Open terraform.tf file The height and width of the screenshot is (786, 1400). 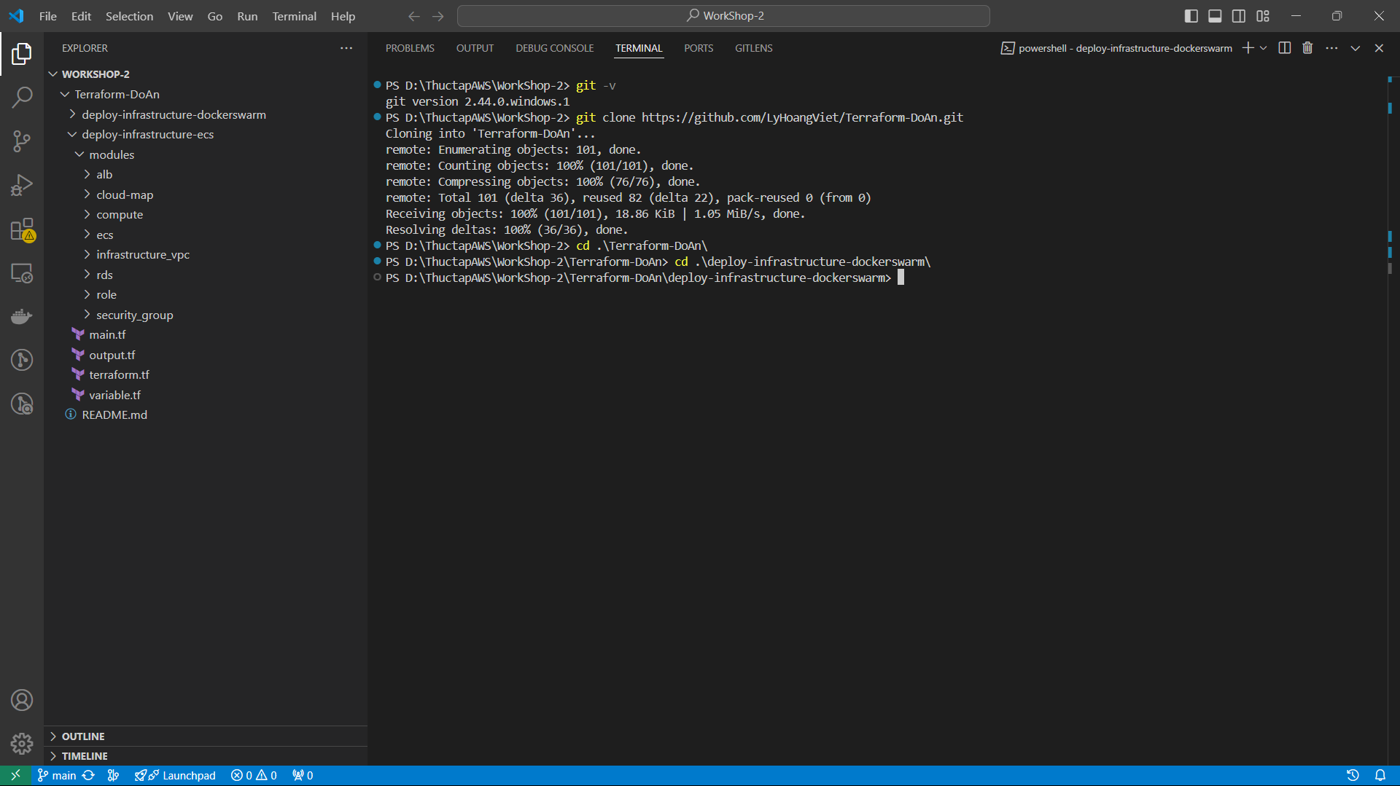point(119,374)
